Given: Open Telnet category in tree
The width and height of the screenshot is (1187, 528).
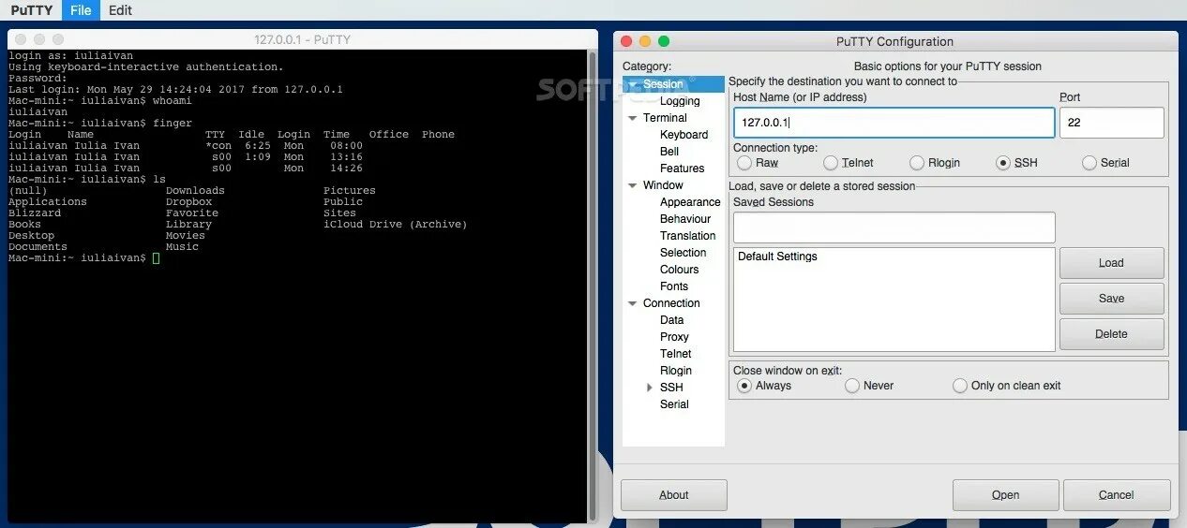Looking at the screenshot, I should (675, 354).
